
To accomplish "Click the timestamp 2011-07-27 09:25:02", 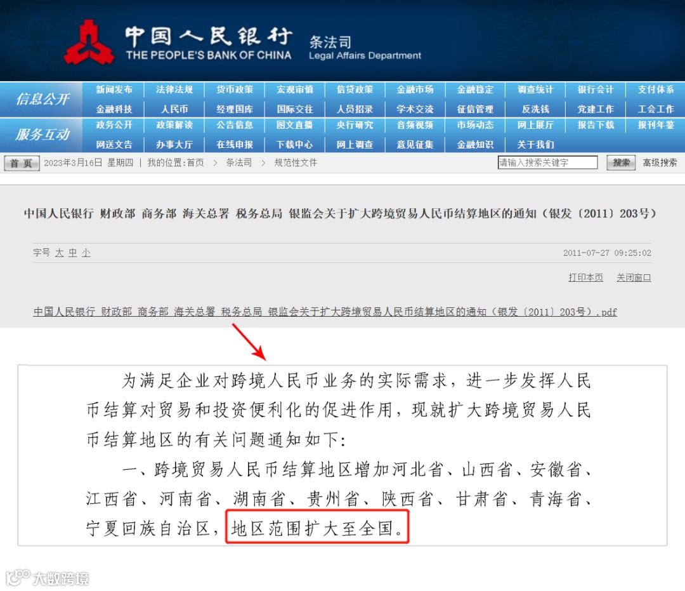I will [x=607, y=253].
